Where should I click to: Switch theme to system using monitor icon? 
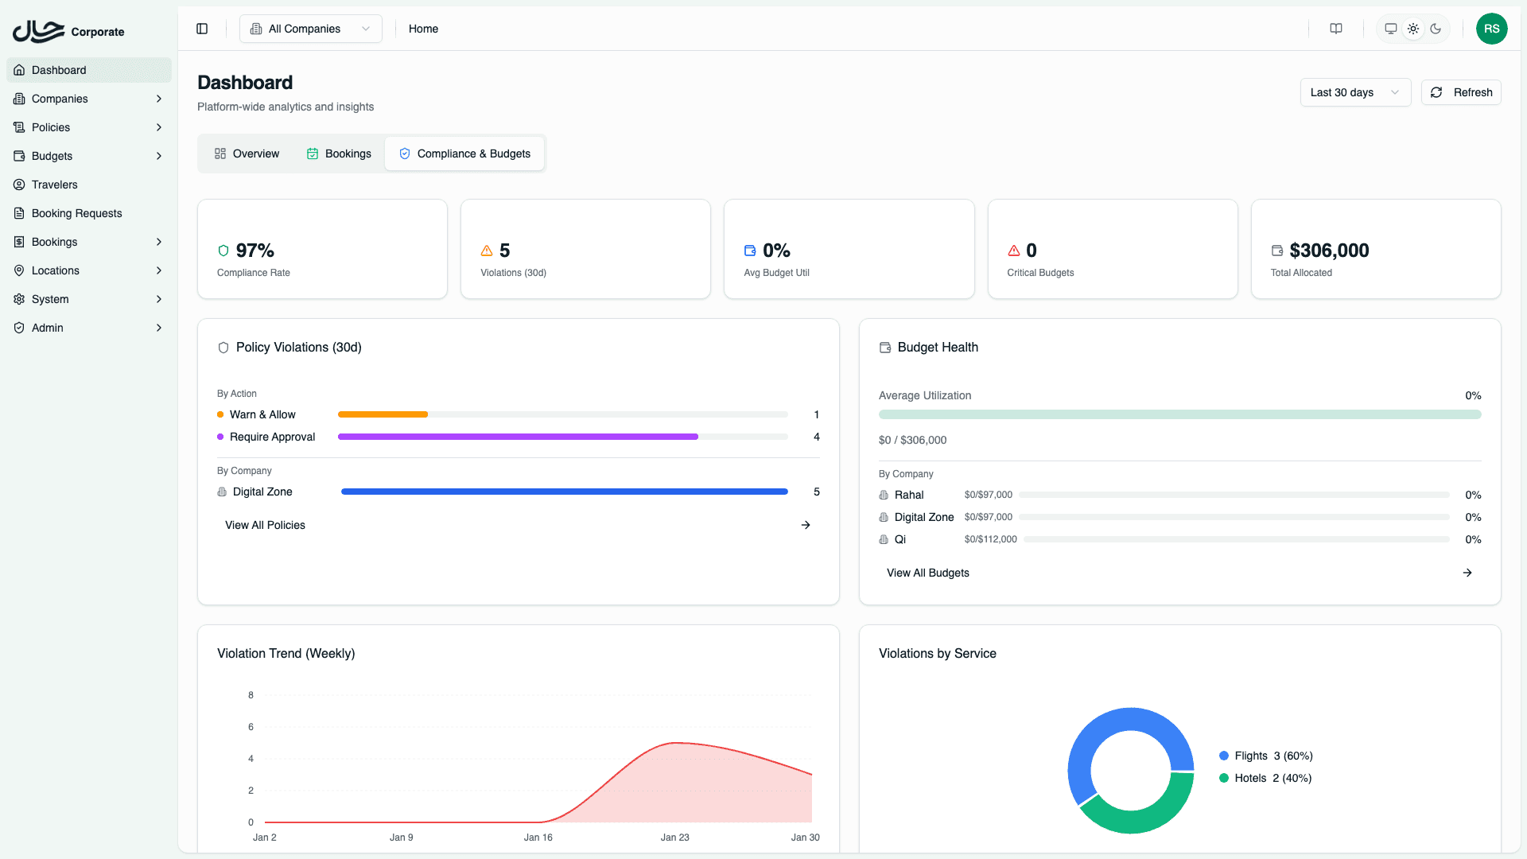tap(1390, 29)
